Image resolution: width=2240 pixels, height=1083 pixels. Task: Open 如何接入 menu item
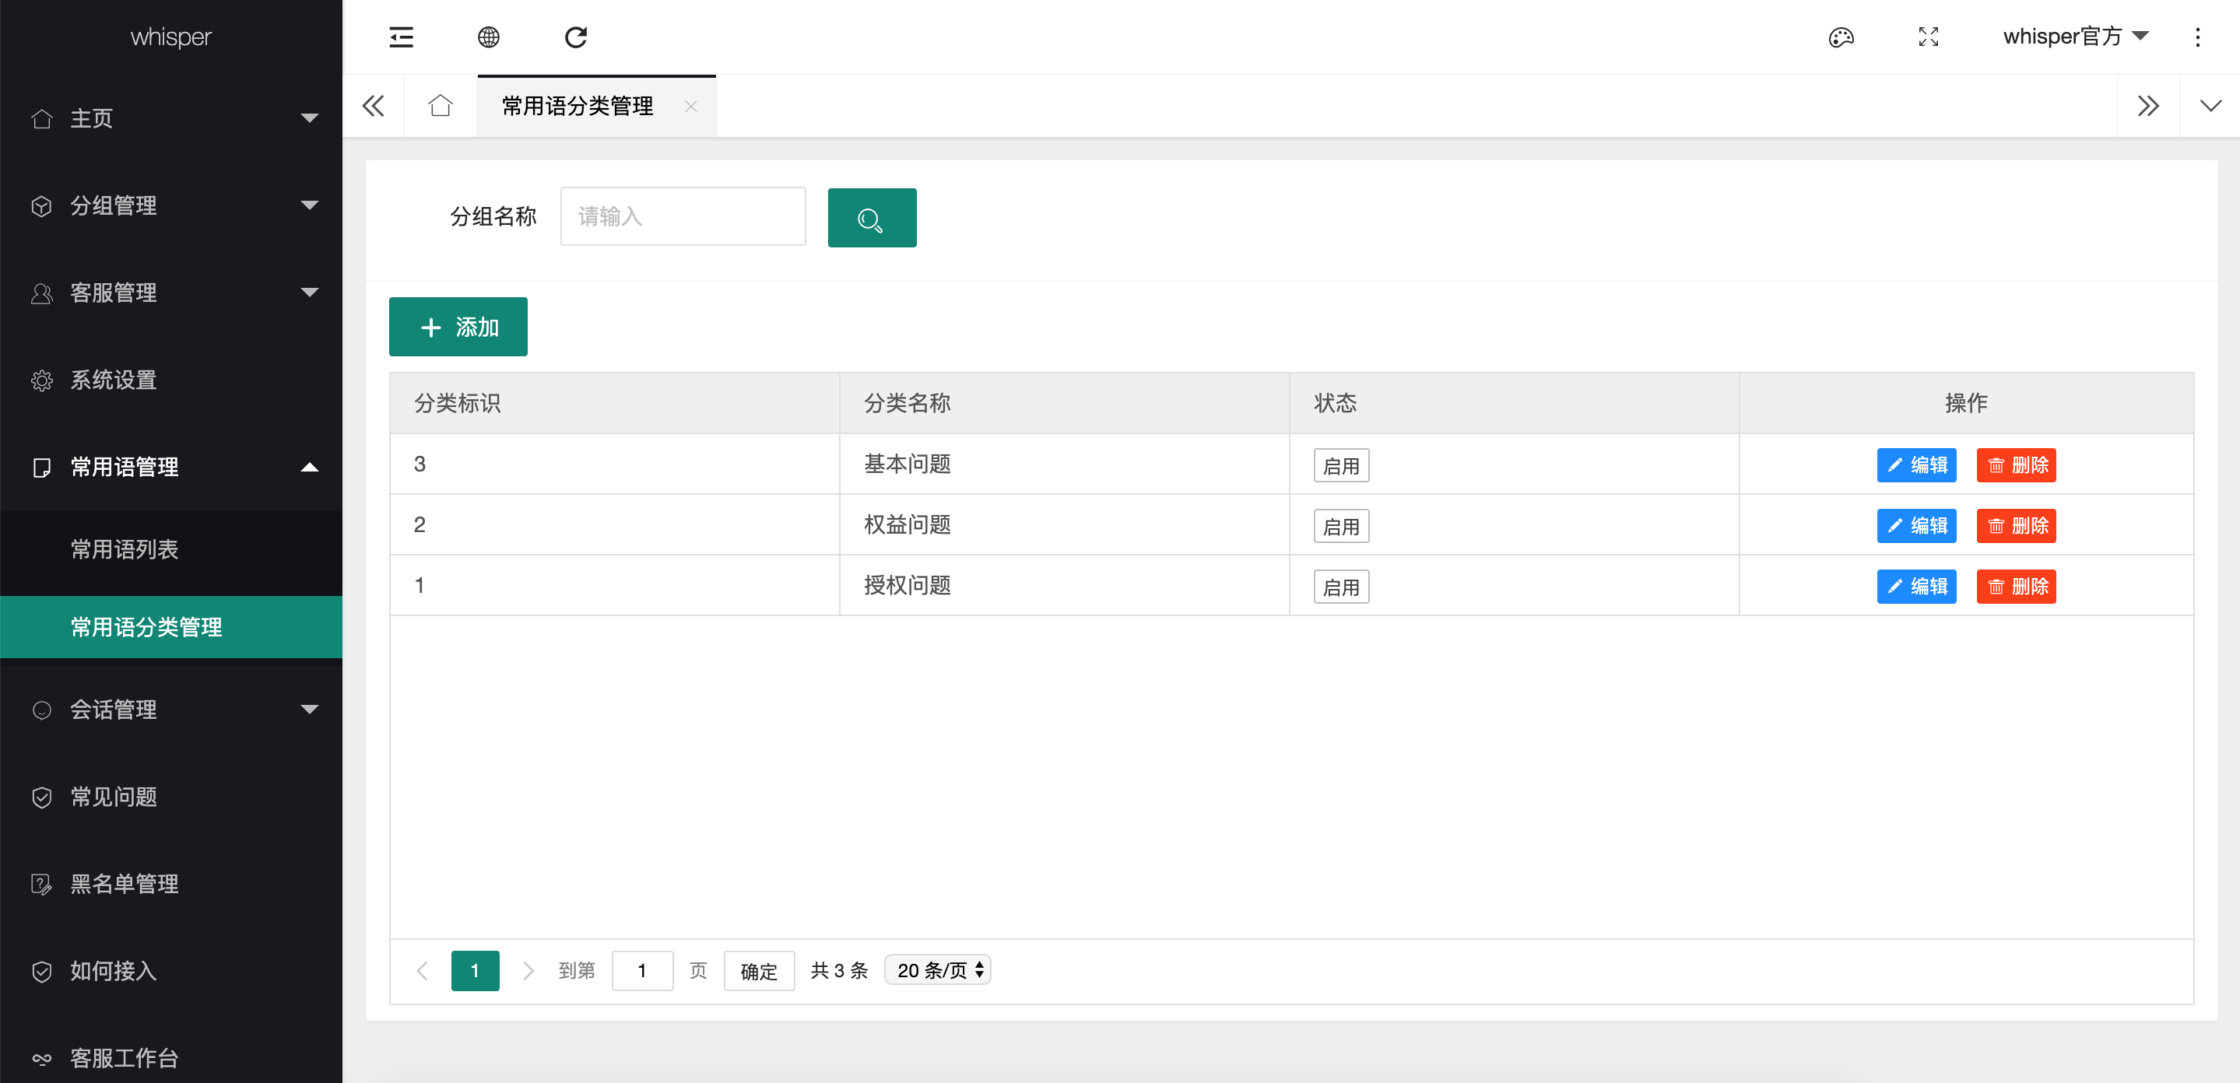(171, 971)
